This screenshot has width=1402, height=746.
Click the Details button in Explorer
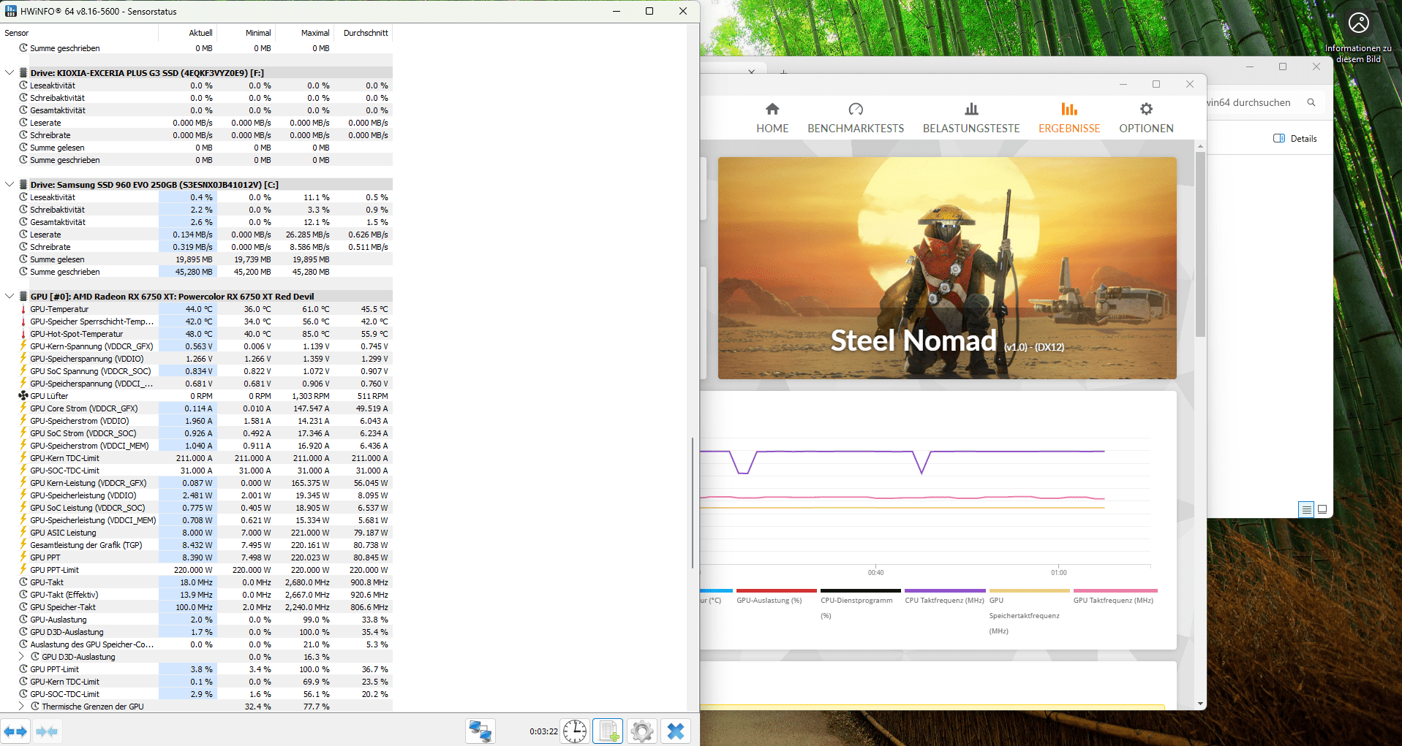pyautogui.click(x=1295, y=139)
